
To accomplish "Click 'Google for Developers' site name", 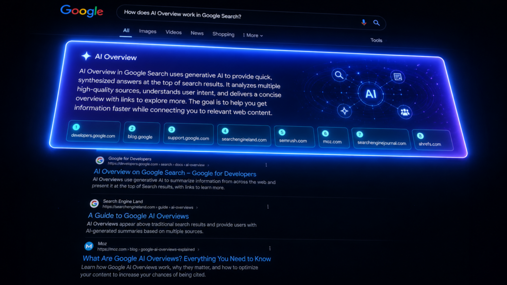I will pos(130,159).
